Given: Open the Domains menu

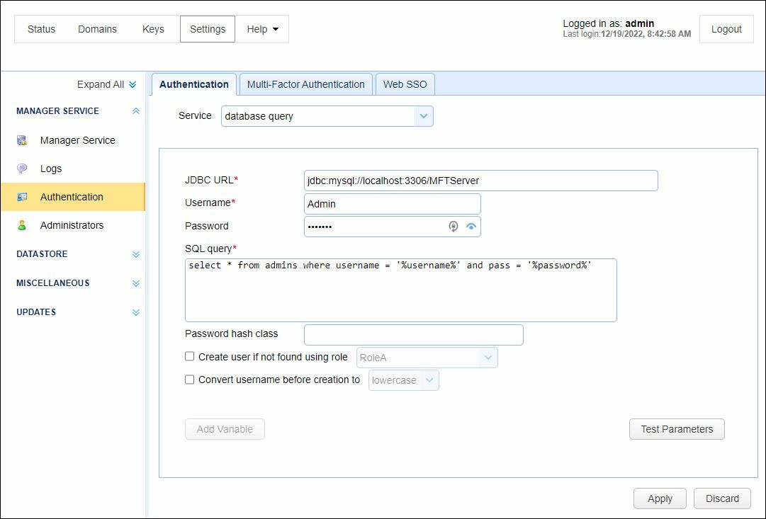Looking at the screenshot, I should 97,29.
